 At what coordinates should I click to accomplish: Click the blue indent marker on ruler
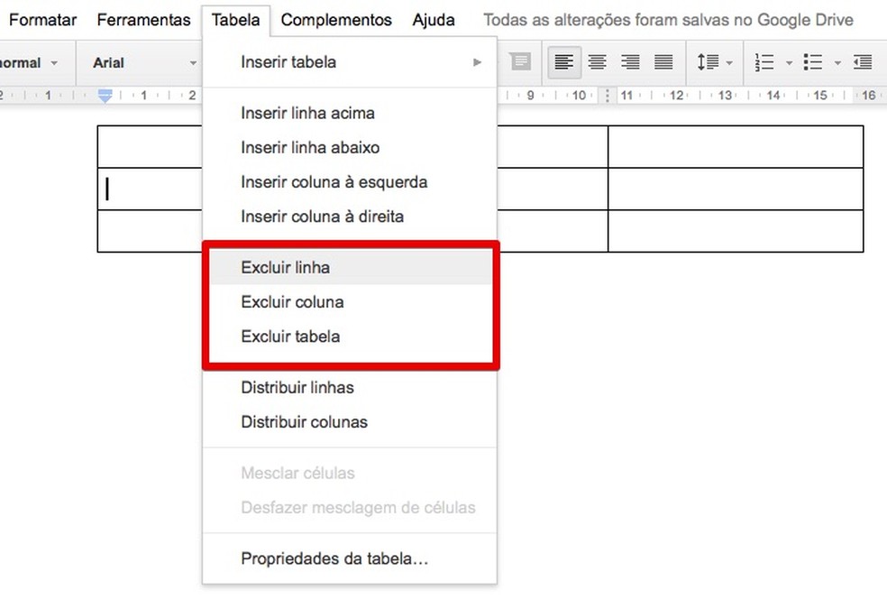pyautogui.click(x=105, y=95)
